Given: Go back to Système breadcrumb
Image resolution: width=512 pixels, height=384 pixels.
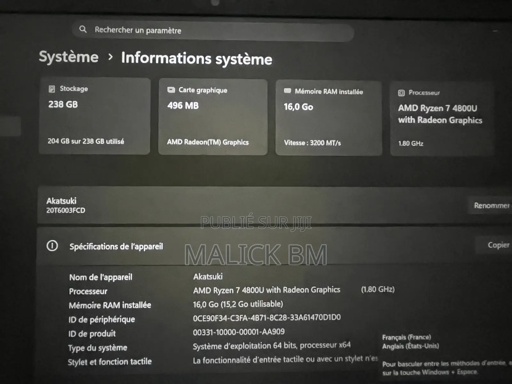Looking at the screenshot, I should [x=68, y=57].
